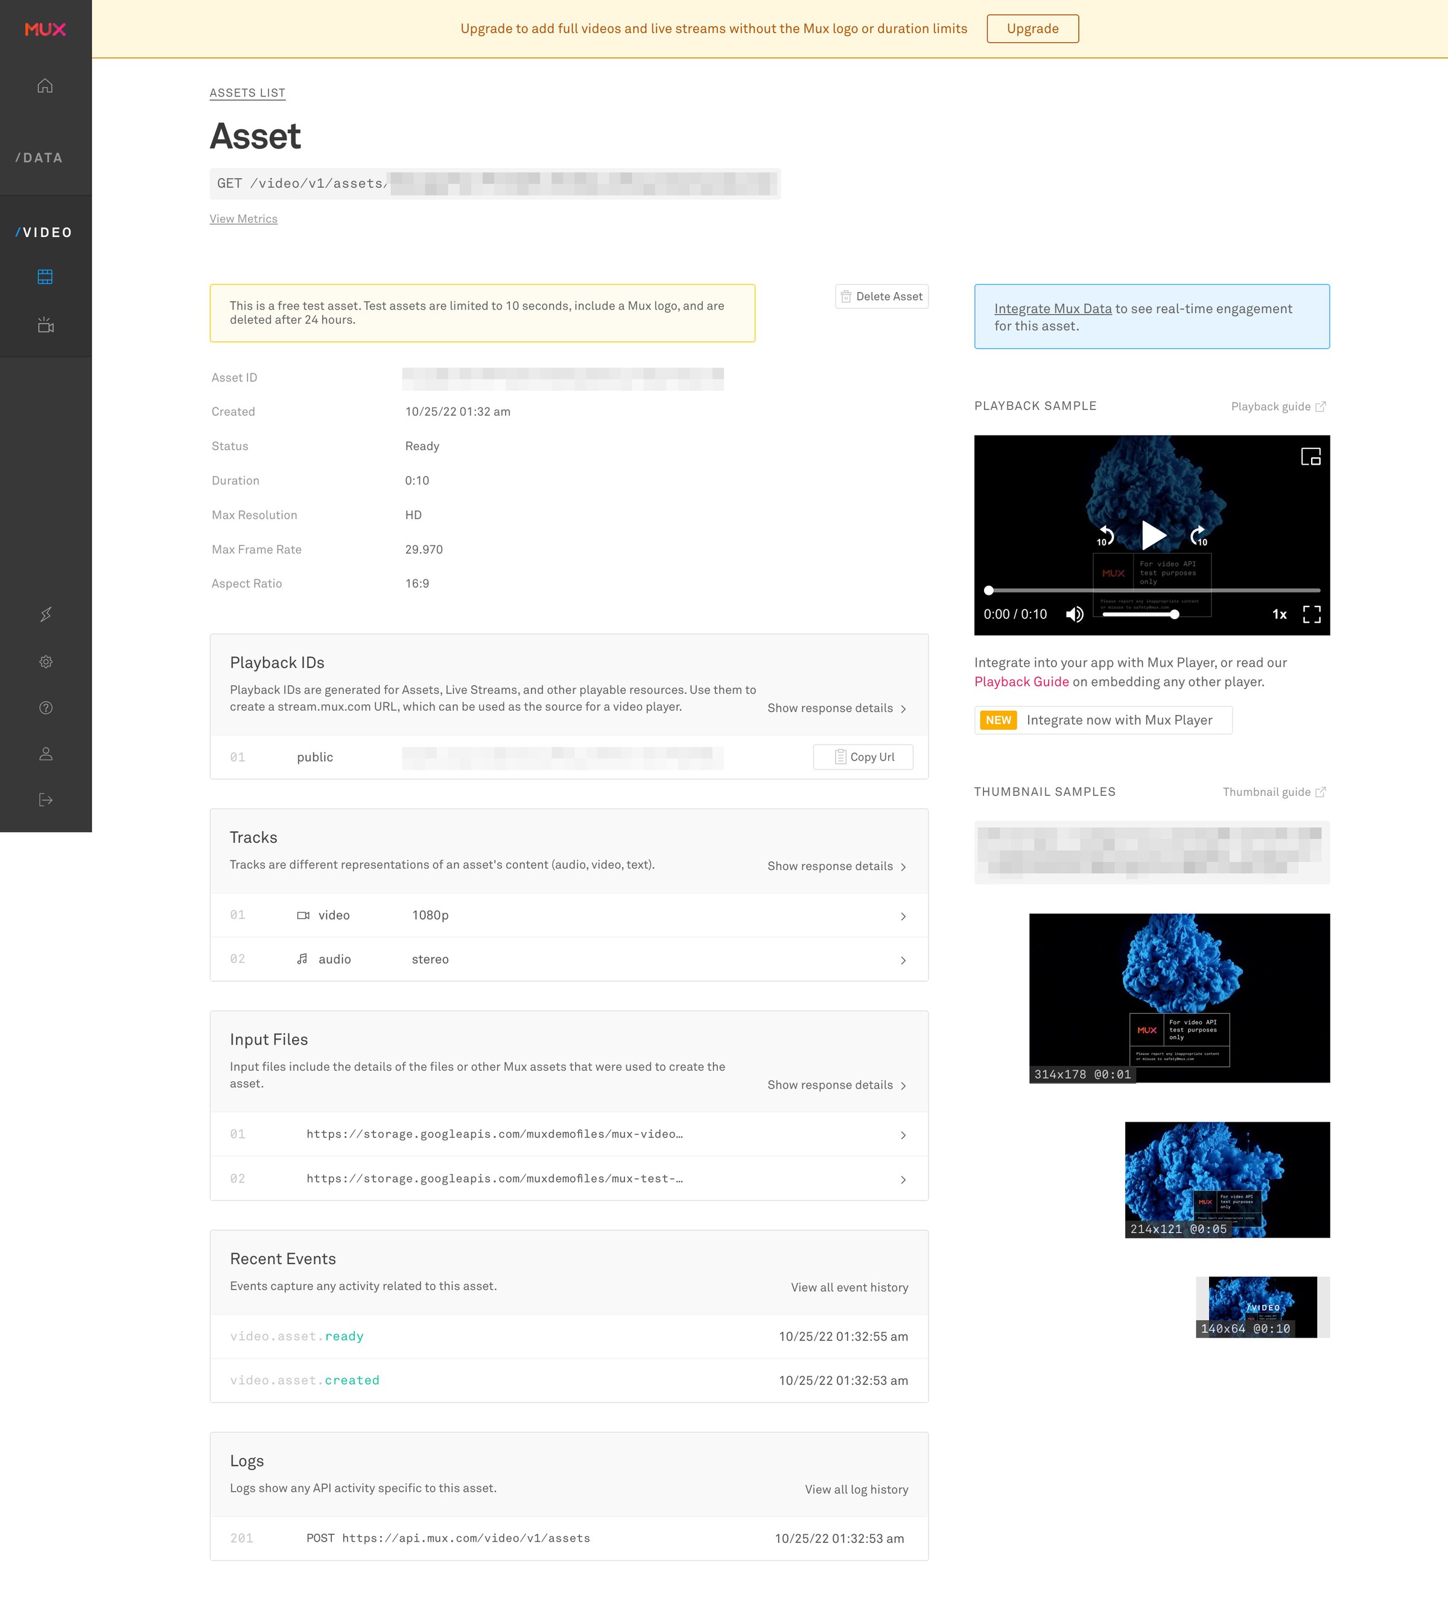Expand the video 1080p track row
This screenshot has height=1608, width=1448.
point(569,915)
